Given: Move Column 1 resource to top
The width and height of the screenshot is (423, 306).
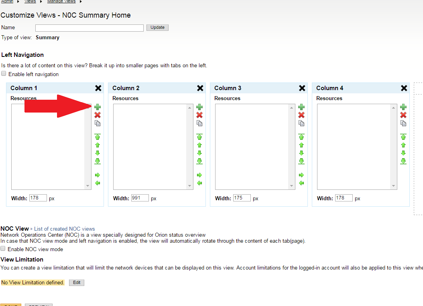Looking at the screenshot, I should [98, 137].
